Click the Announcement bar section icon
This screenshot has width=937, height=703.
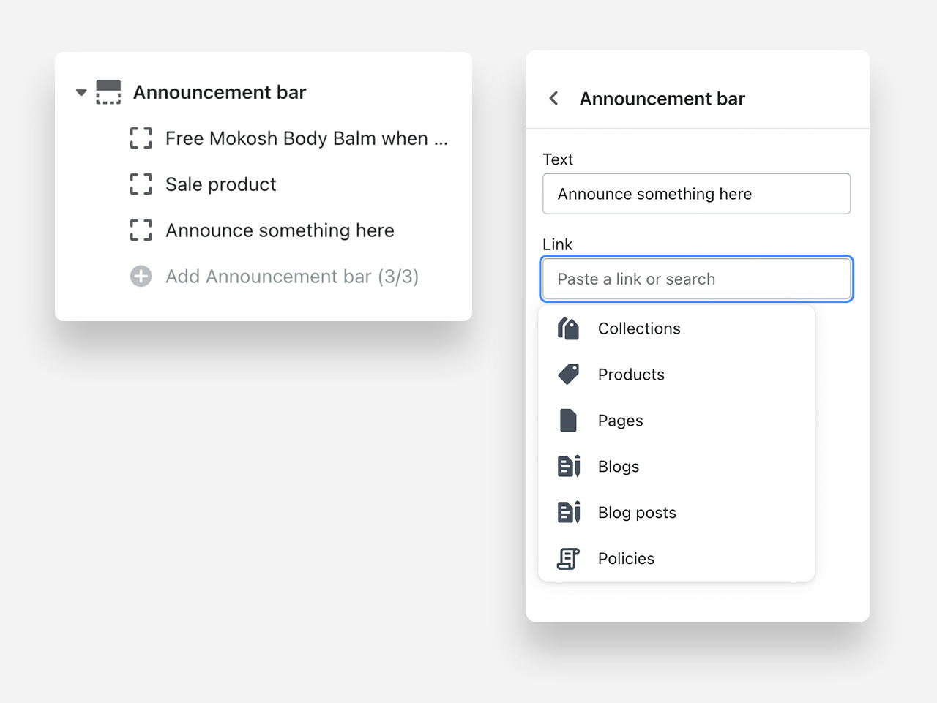click(108, 93)
